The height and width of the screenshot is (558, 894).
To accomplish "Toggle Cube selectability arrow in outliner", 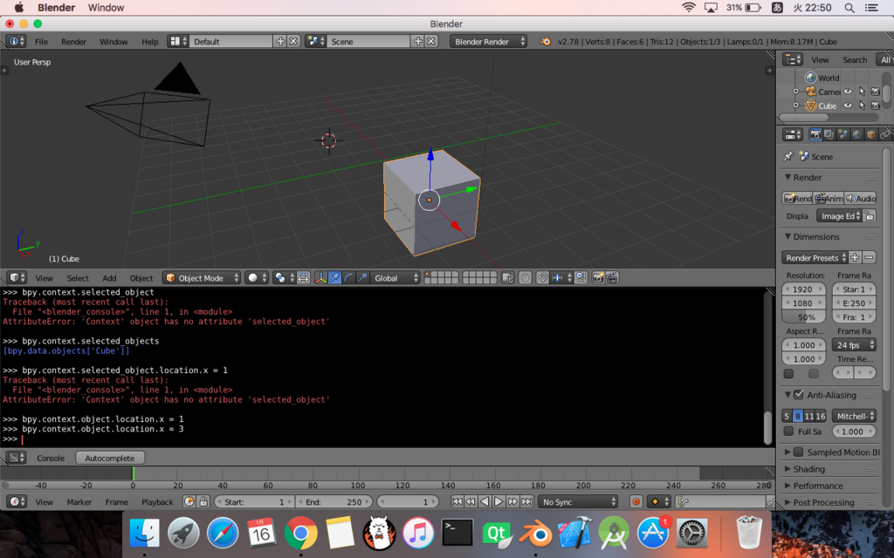I will coord(862,105).
